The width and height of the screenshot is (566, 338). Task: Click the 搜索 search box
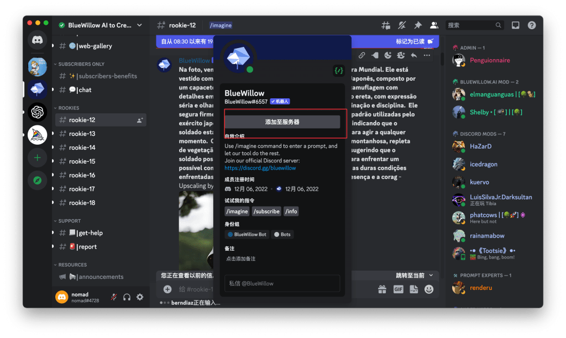click(x=474, y=25)
